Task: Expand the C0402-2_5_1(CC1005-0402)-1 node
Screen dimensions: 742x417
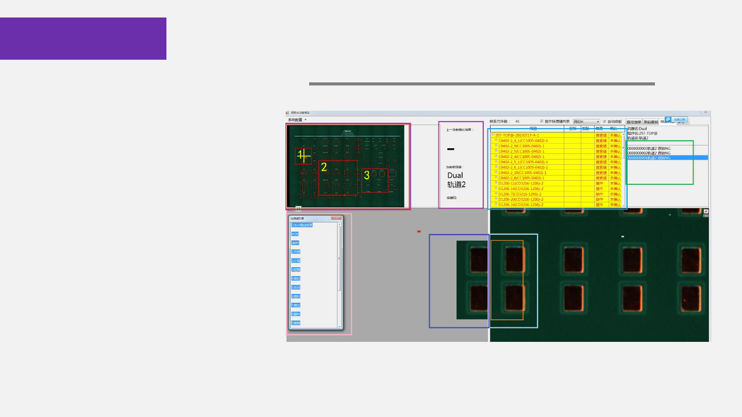Action: (496, 162)
